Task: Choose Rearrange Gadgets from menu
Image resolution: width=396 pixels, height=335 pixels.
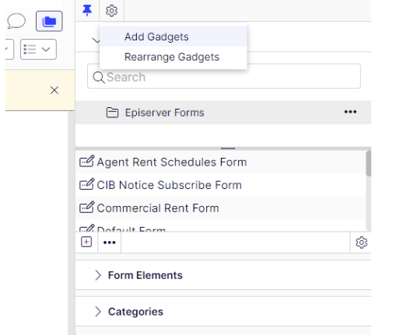Action: pos(173,57)
